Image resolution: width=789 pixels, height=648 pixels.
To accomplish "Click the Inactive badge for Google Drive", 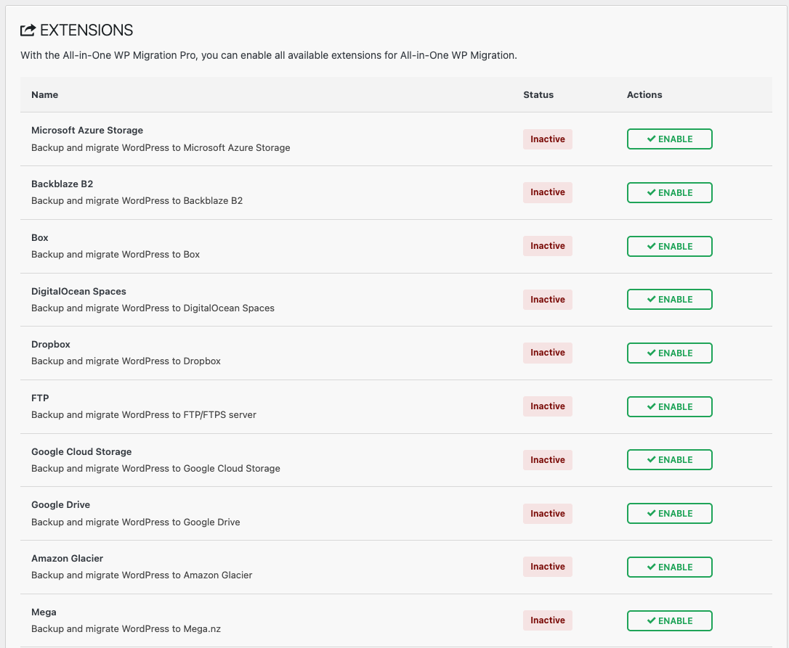I will [x=547, y=514].
